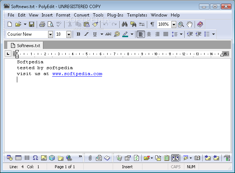Insert a symbol with the Omega icon
The width and height of the screenshot is (235, 173).
click(35, 158)
